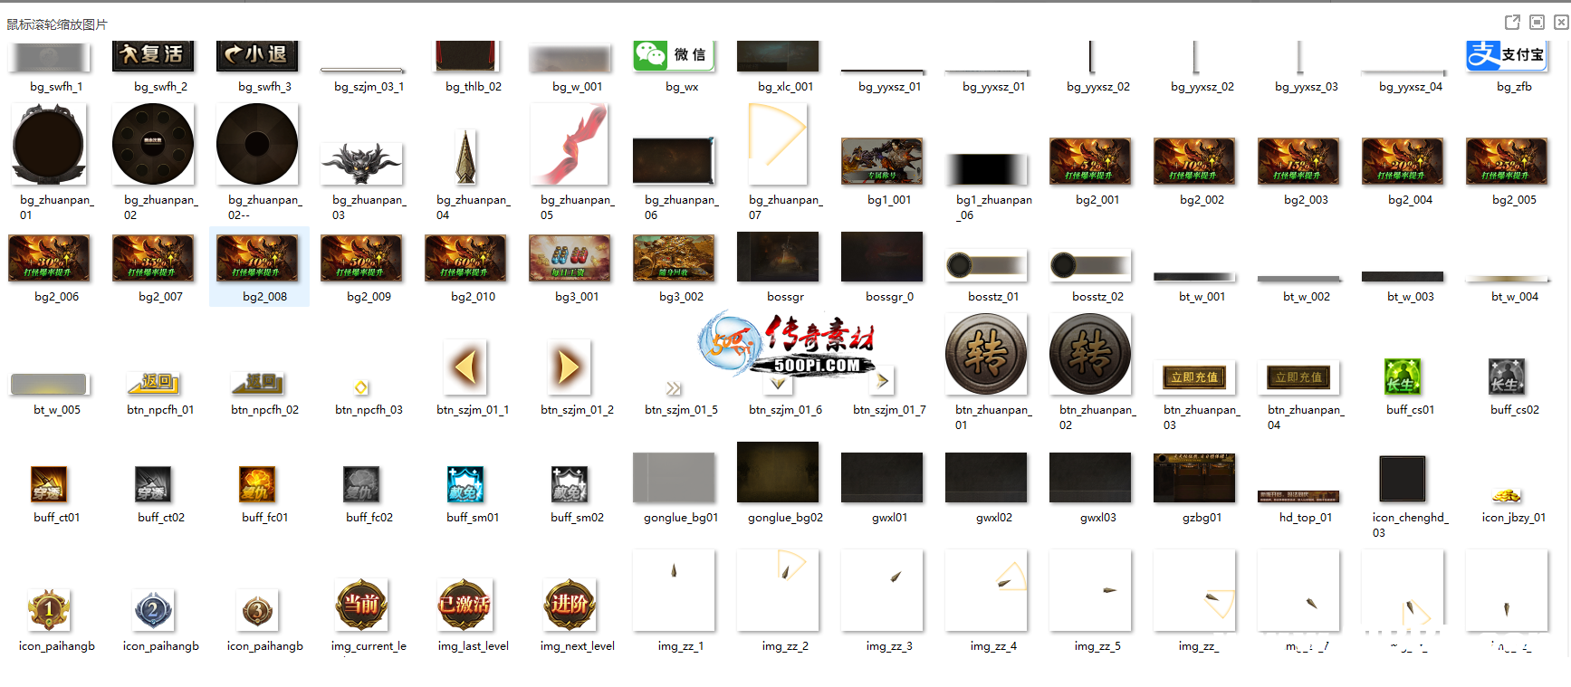
Task: Select bg3_002 gold treasure image
Action: coord(674,258)
